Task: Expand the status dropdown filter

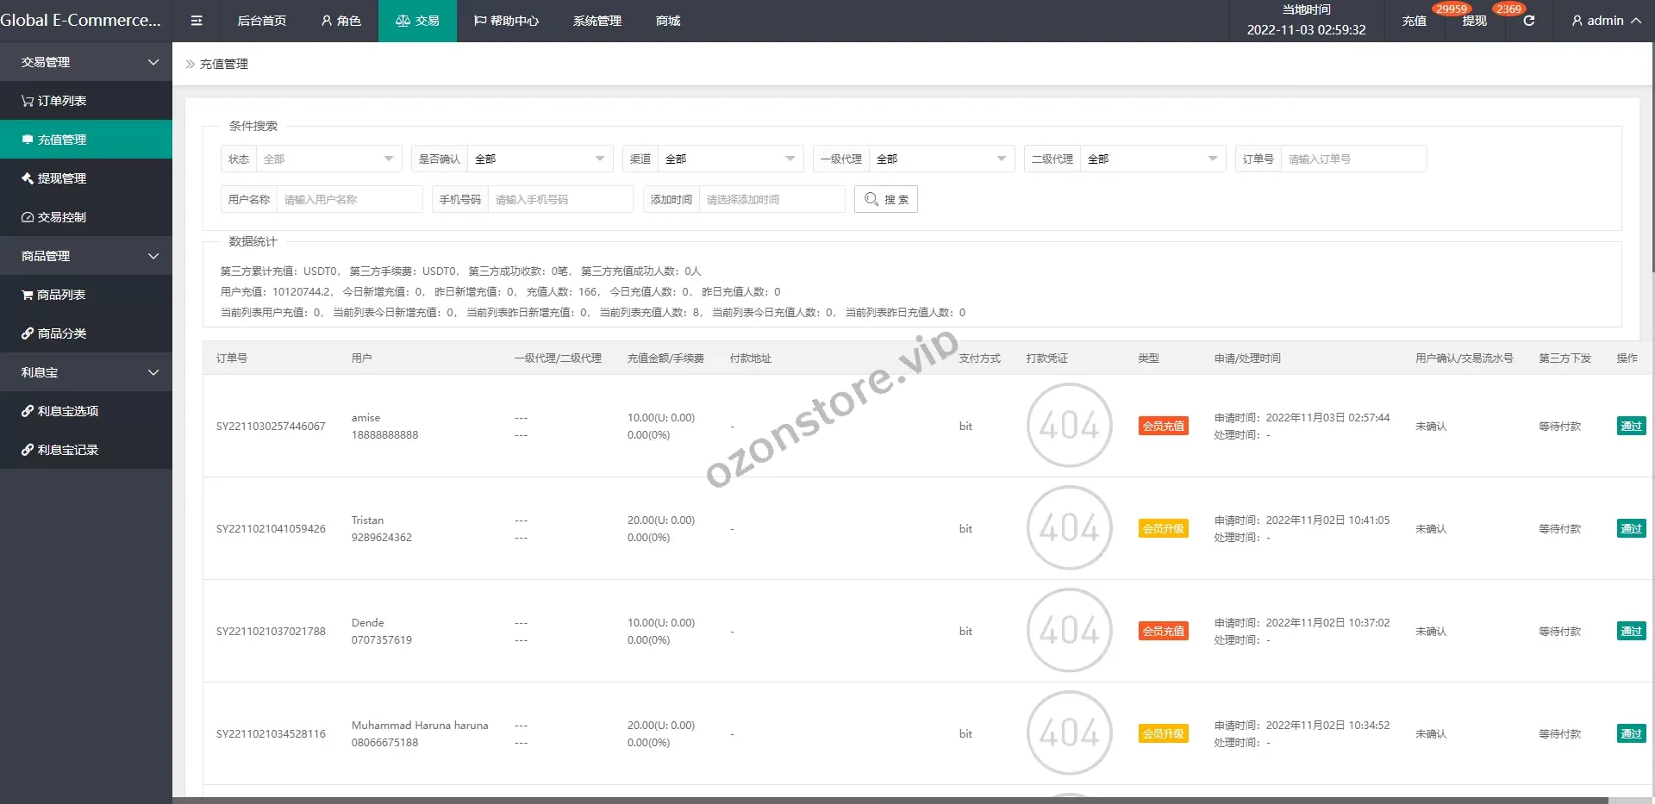Action: (328, 159)
